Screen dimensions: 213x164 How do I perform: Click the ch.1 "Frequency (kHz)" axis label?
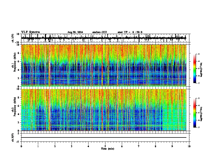click(15, 62)
